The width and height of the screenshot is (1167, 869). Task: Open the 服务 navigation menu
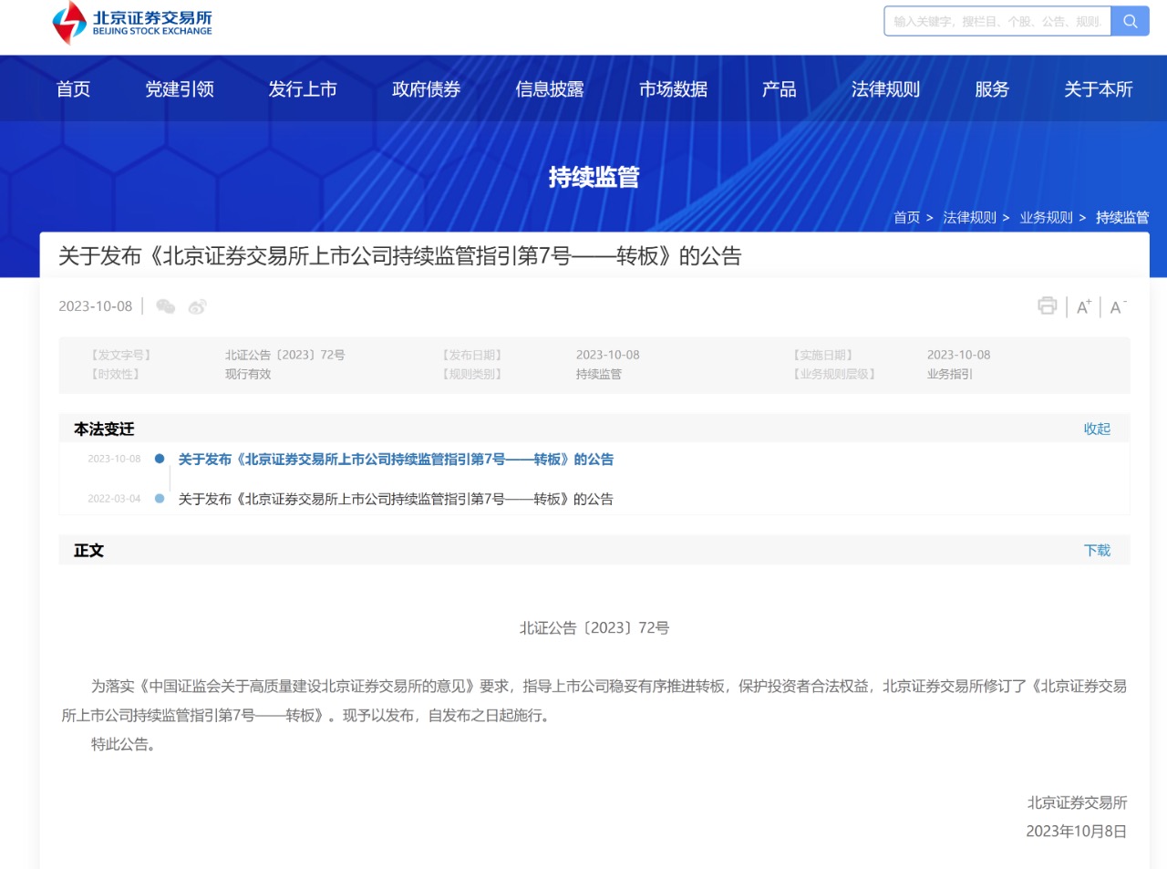coord(992,89)
